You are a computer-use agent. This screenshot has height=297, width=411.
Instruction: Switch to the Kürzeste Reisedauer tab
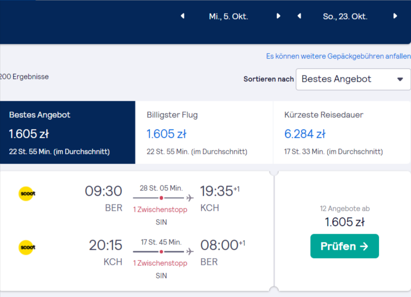tap(342, 132)
